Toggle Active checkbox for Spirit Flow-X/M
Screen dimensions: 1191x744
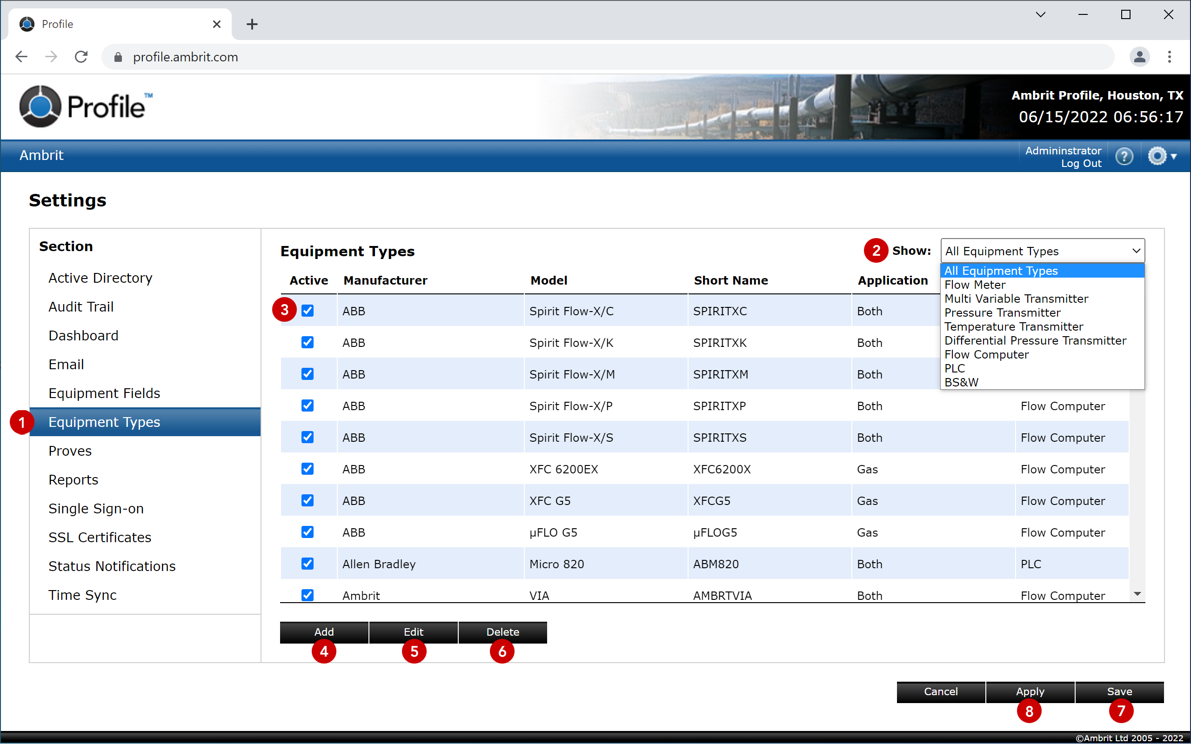point(308,374)
